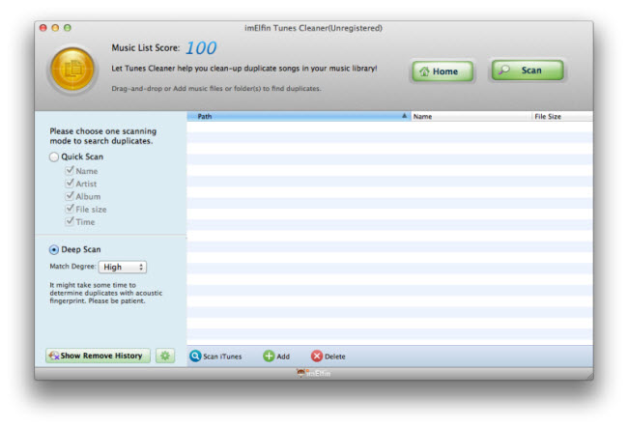Screen dimensions: 628x428
Task: Sort by the File Size column header
Action: pos(562,117)
